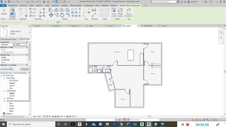Collapse the Ceiling Plans tree node
Screen dimensions: 226x127
coord(4,91)
